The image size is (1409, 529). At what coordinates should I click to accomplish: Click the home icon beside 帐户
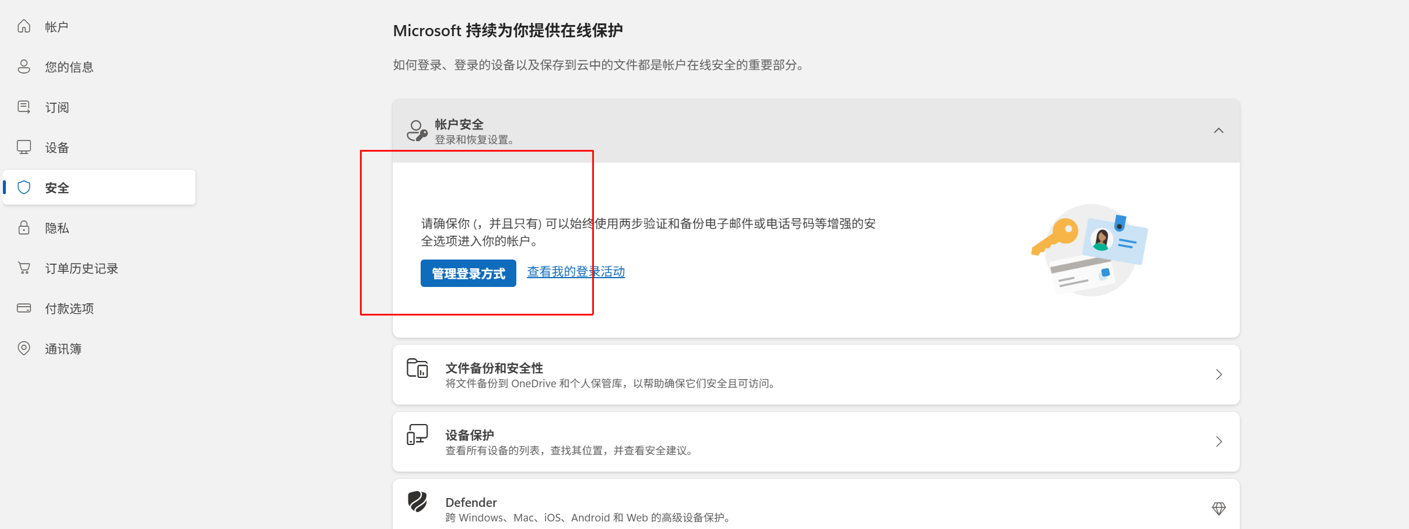point(24,26)
